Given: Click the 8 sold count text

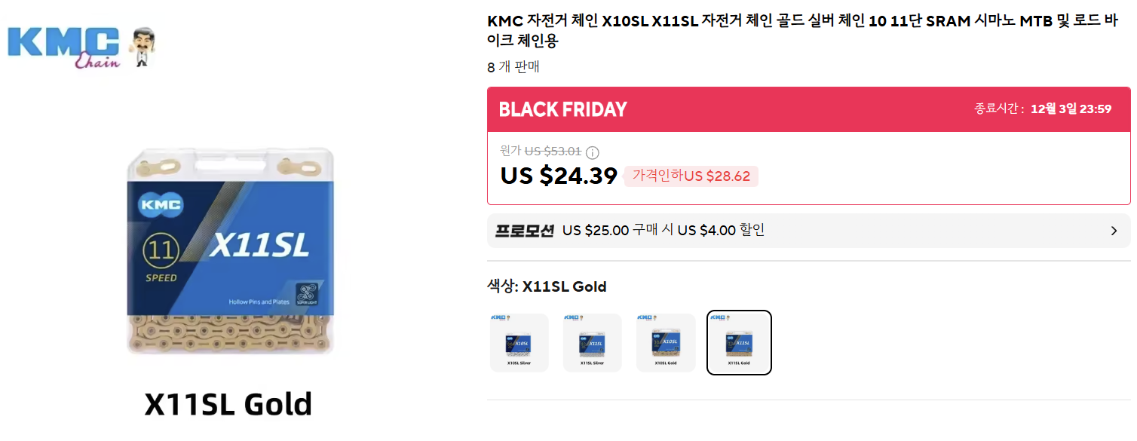Looking at the screenshot, I should tap(513, 67).
